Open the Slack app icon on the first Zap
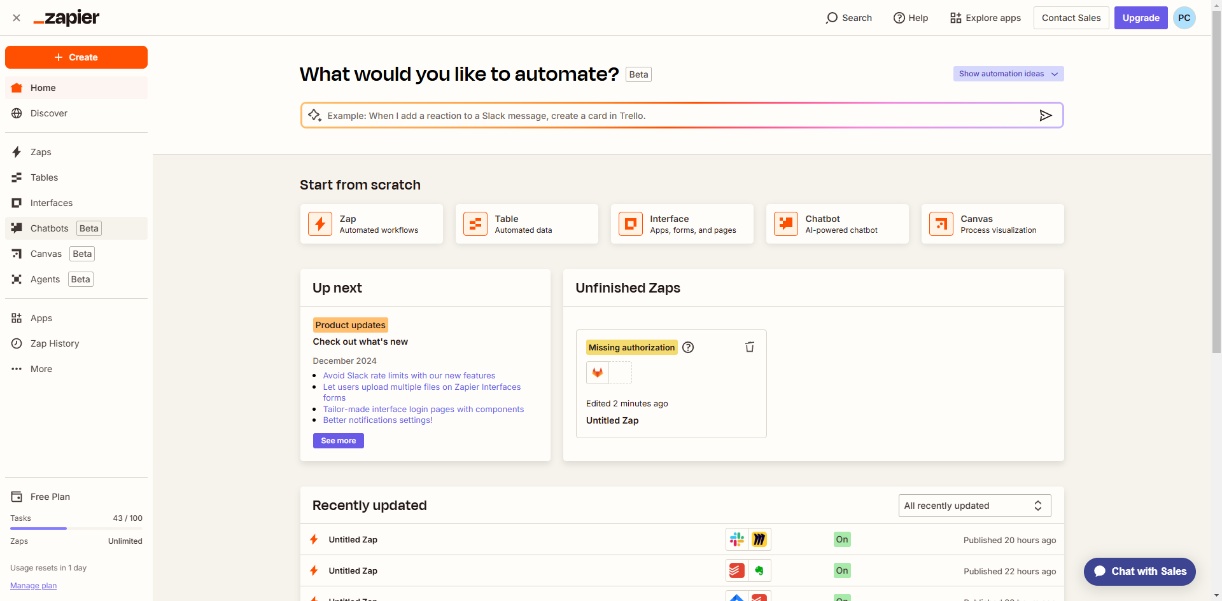 tap(737, 539)
